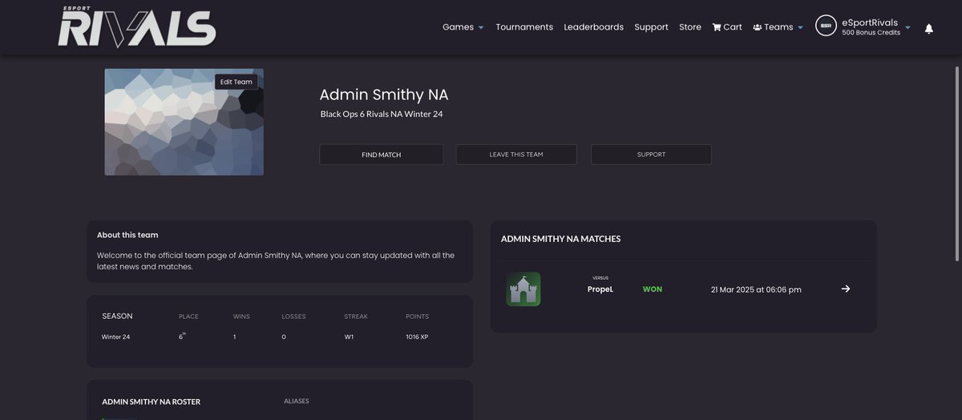Viewport: 962px width, 420px height.
Task: Click the team banner image
Action: [184, 122]
